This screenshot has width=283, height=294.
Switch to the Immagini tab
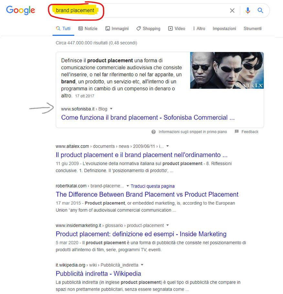point(117,28)
